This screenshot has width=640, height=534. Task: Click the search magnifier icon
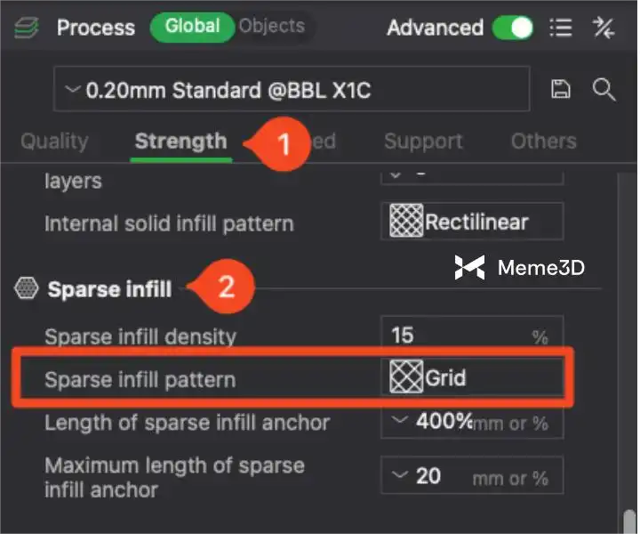[x=604, y=89]
